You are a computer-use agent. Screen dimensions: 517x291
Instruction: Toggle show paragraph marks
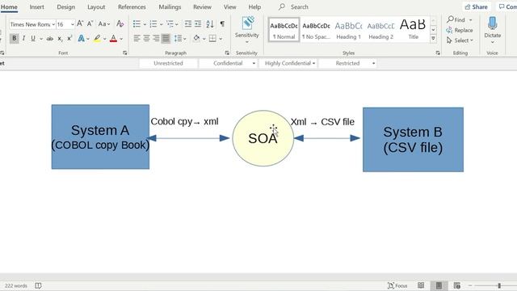[x=222, y=23]
